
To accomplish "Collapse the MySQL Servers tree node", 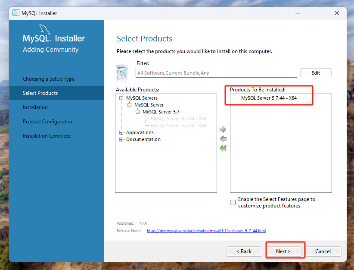I will tap(121, 98).
